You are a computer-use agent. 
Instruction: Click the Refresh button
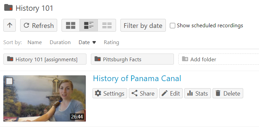39,25
